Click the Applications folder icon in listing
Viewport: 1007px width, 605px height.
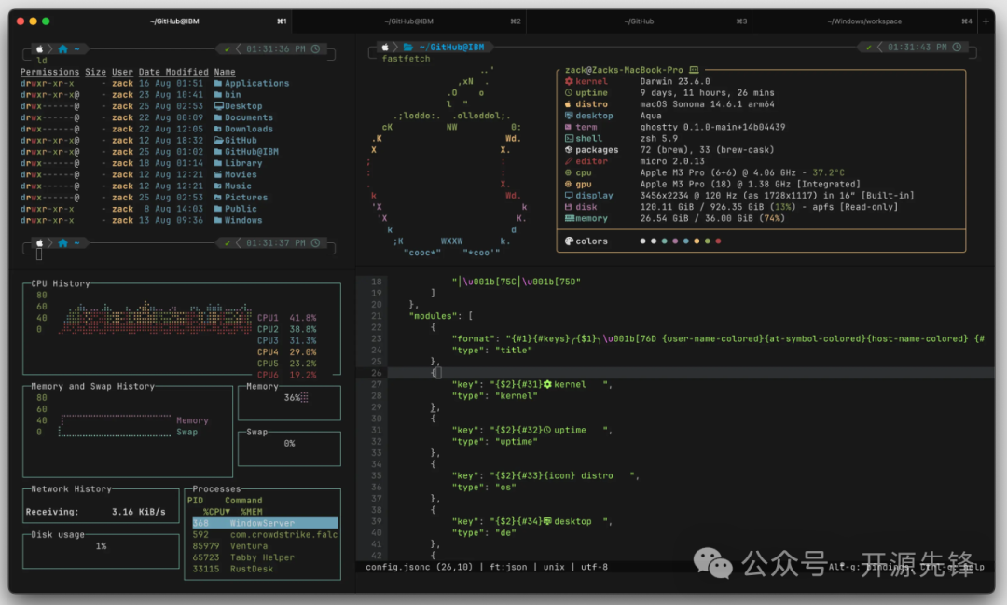(x=217, y=84)
